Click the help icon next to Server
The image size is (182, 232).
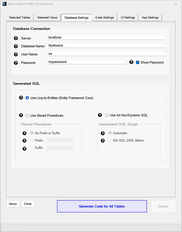[16, 38]
